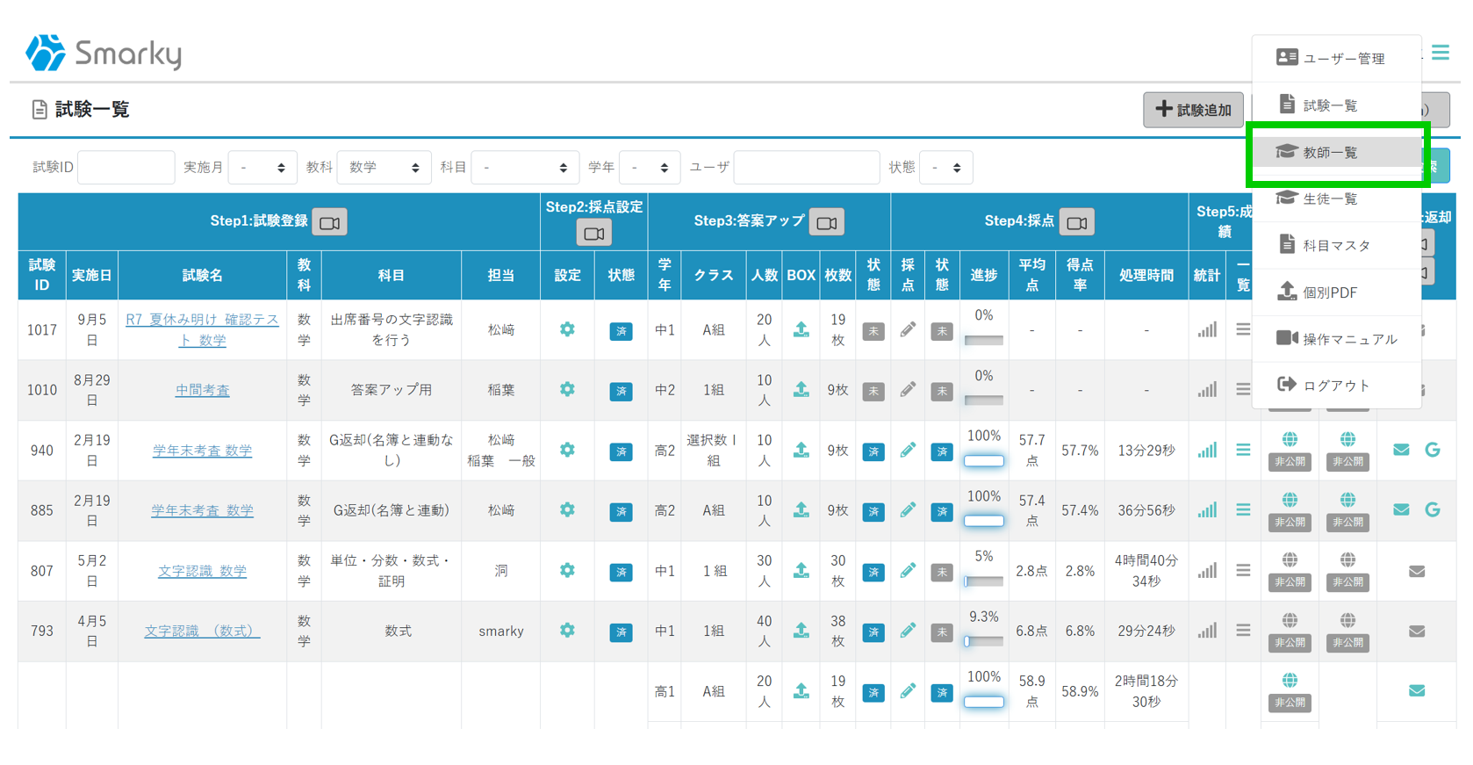1473x765 pixels.
Task: Choose ログアウト in the menu
Action: (1336, 386)
